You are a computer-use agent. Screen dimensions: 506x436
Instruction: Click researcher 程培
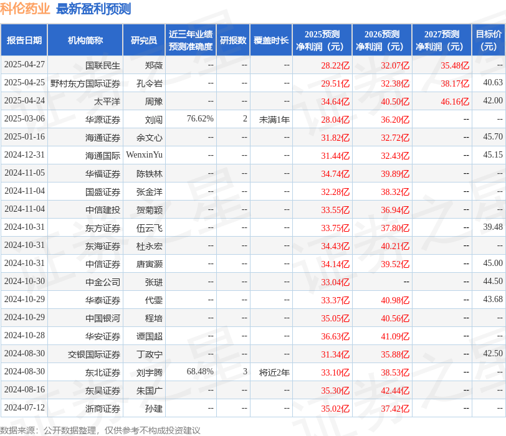[x=154, y=318]
